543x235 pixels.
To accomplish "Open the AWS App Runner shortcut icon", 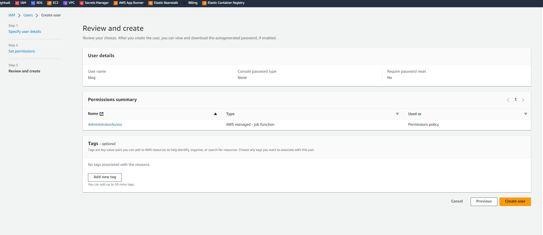I will 116,3.
